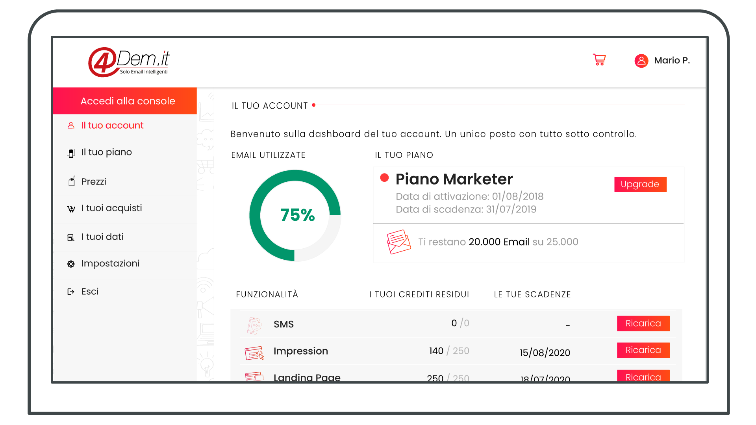This screenshot has height=425, width=756.
Task: Select Prezzi menu item
Action: pos(93,181)
